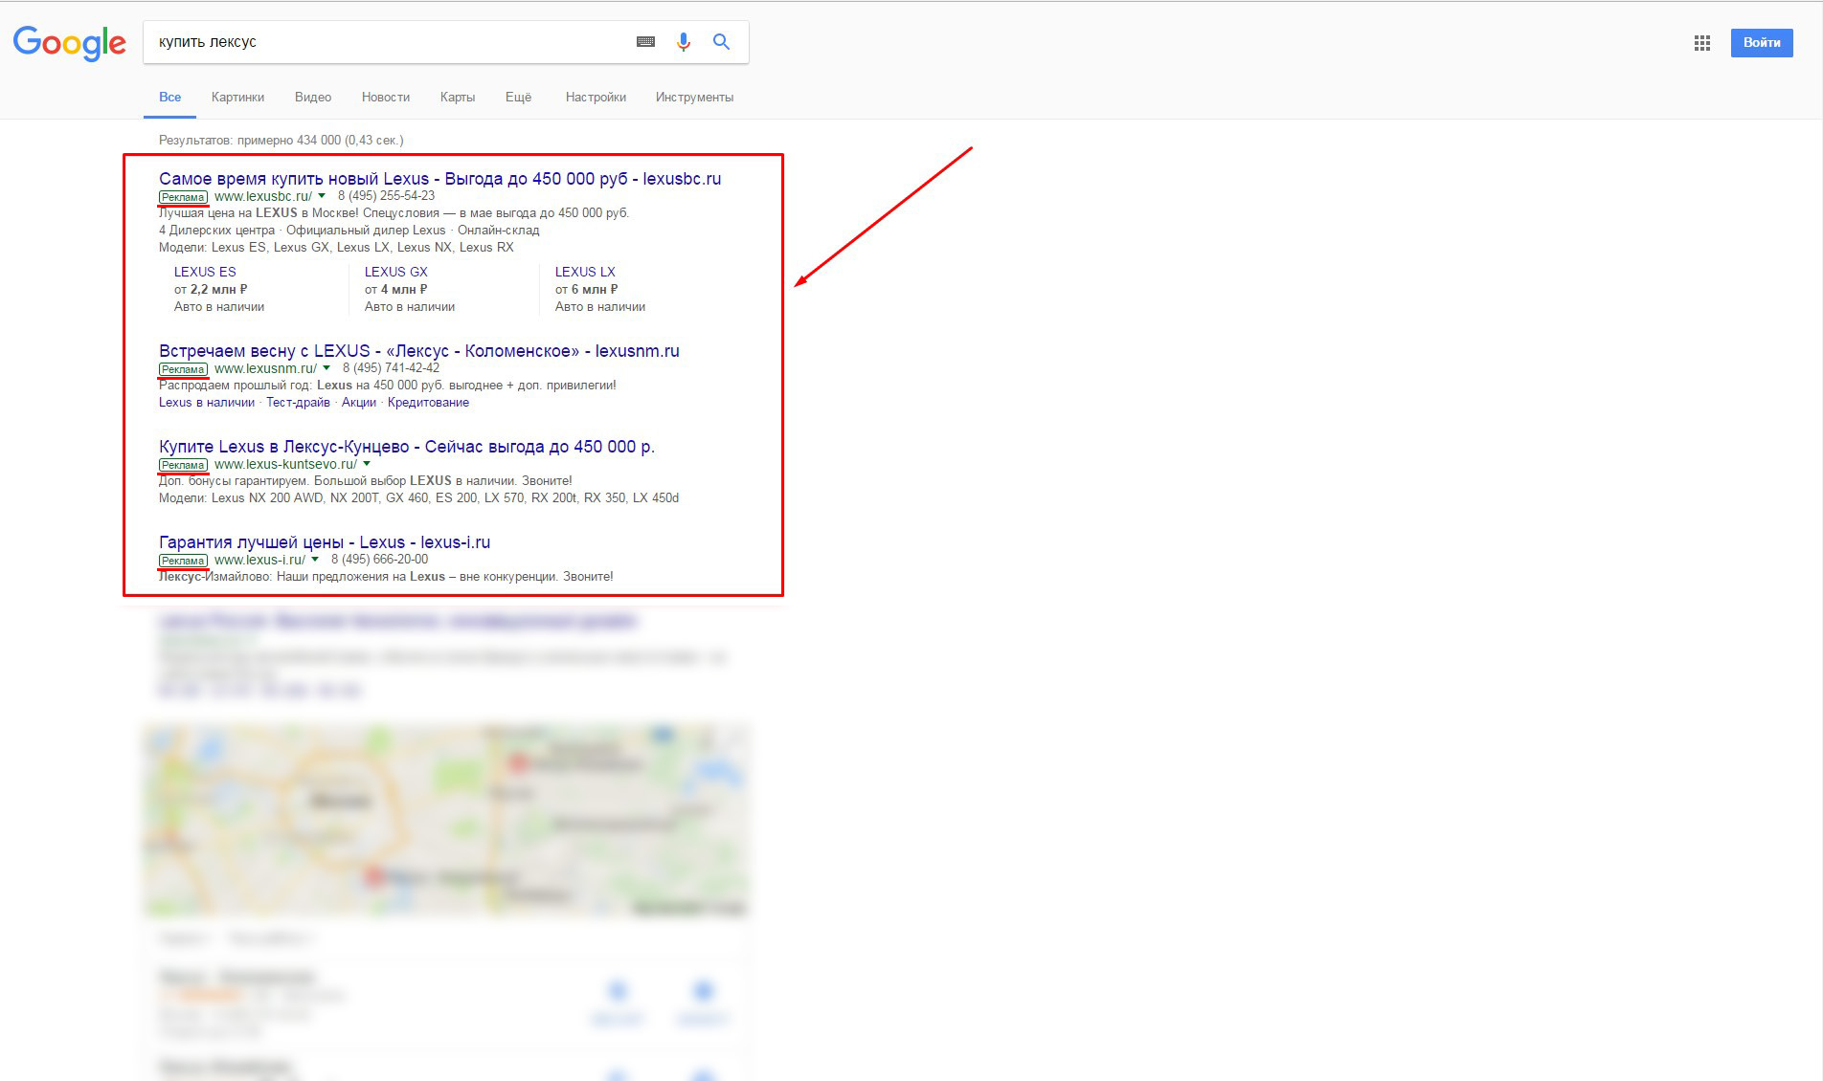Click the blurred map thumbnail
The width and height of the screenshot is (1823, 1081).
(445, 820)
